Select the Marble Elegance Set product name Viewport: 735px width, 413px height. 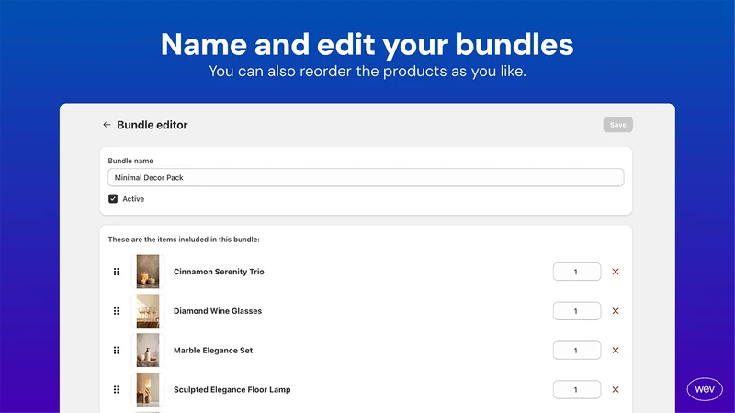point(213,351)
